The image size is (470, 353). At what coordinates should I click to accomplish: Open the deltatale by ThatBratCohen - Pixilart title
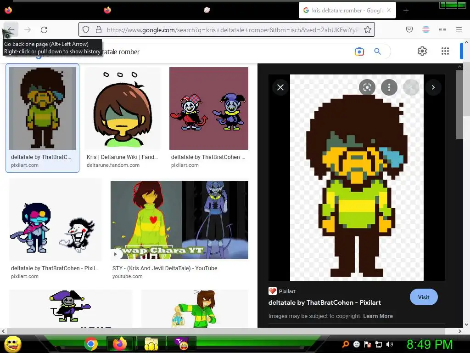pyautogui.click(x=325, y=302)
